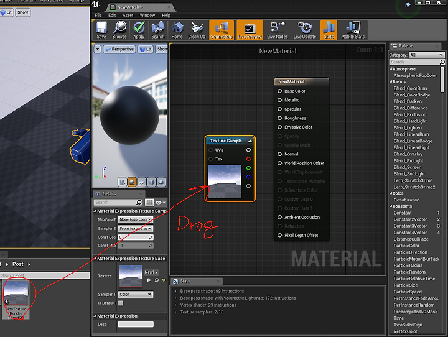Click the Details panel search field

tap(118, 203)
